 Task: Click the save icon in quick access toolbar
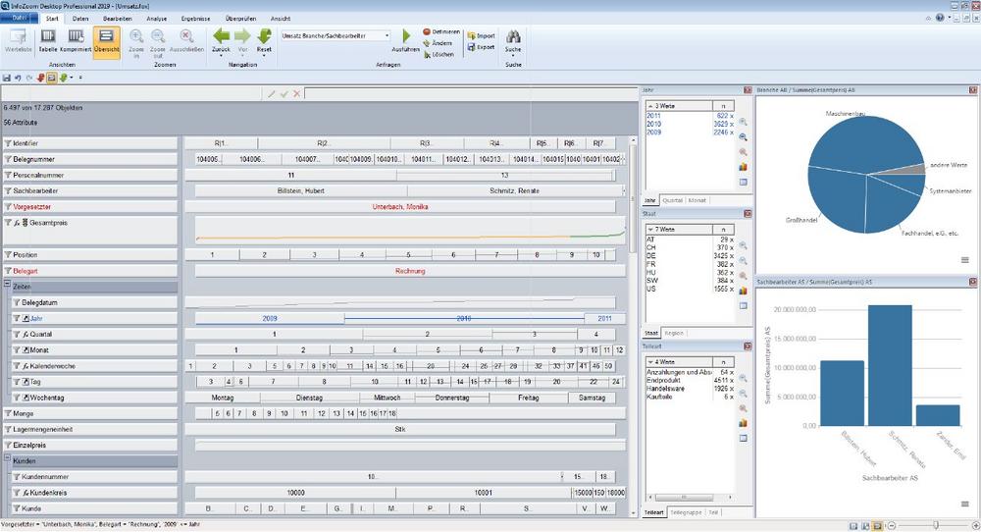(x=7, y=78)
